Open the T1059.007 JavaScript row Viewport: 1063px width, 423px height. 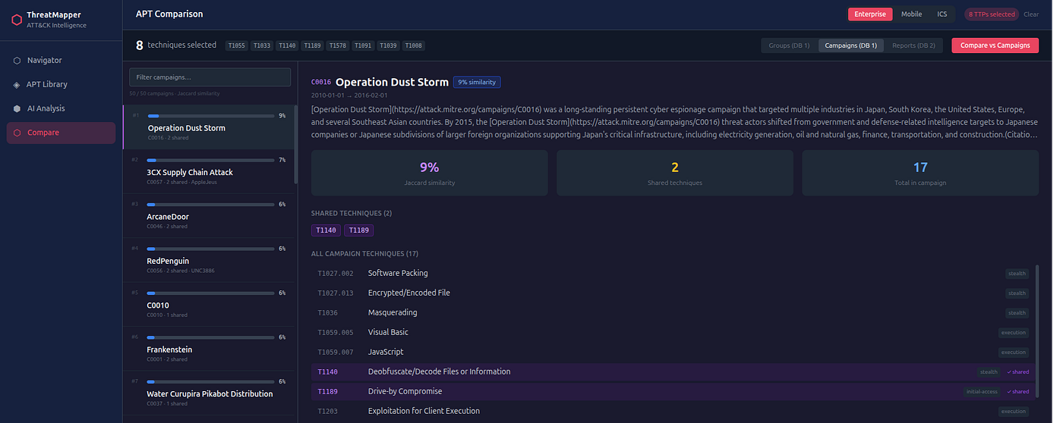coord(671,352)
